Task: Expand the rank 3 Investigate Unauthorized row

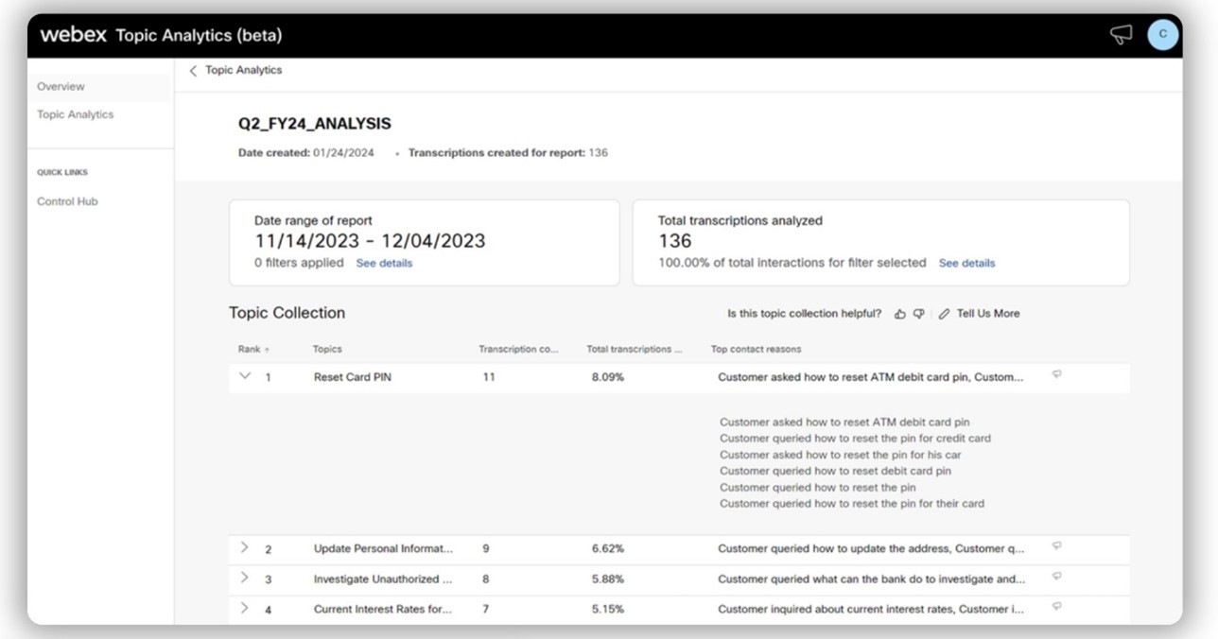Action: 244,578
